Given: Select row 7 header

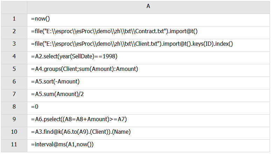Looking at the screenshot, I should click(x=14, y=96).
